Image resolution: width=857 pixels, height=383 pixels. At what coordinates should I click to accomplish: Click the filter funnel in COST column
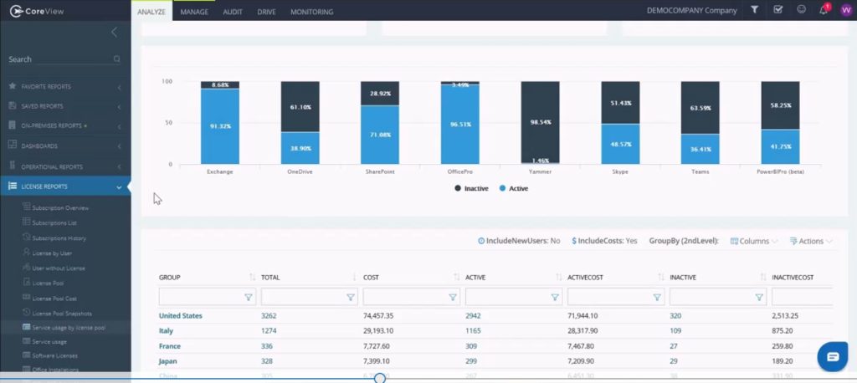[453, 297]
